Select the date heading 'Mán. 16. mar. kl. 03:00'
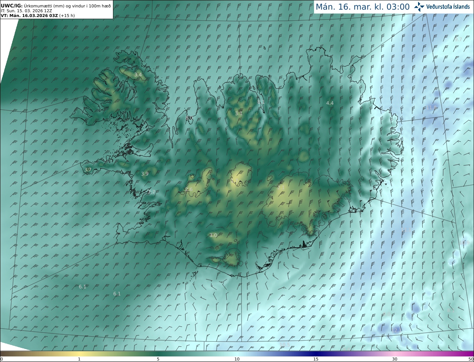 point(363,7)
